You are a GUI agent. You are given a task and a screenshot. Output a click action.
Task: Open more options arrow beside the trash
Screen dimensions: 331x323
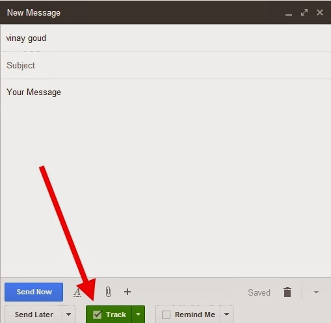(x=316, y=292)
